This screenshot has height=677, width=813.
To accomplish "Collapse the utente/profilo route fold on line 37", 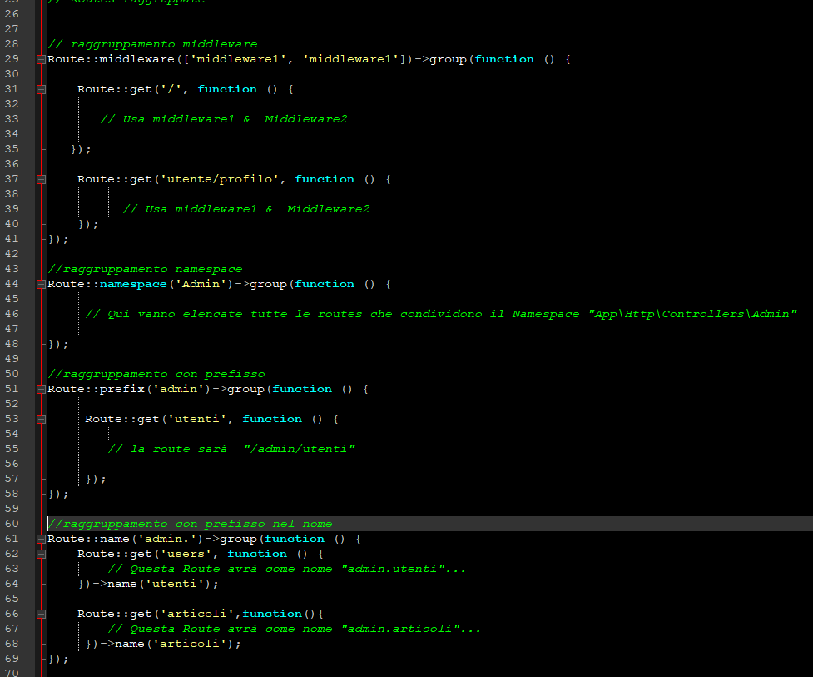I will pyautogui.click(x=41, y=180).
